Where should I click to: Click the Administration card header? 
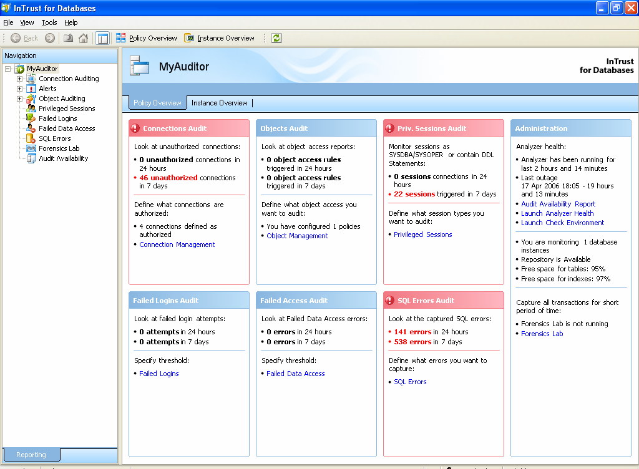(x=571, y=128)
